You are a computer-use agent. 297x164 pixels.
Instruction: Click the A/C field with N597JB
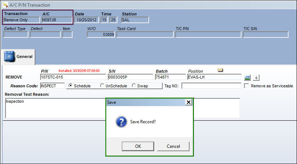pos(57,20)
